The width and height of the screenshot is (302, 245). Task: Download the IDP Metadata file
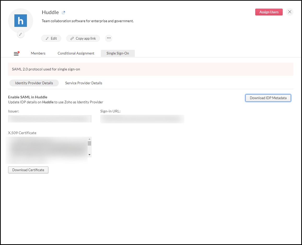268,98
